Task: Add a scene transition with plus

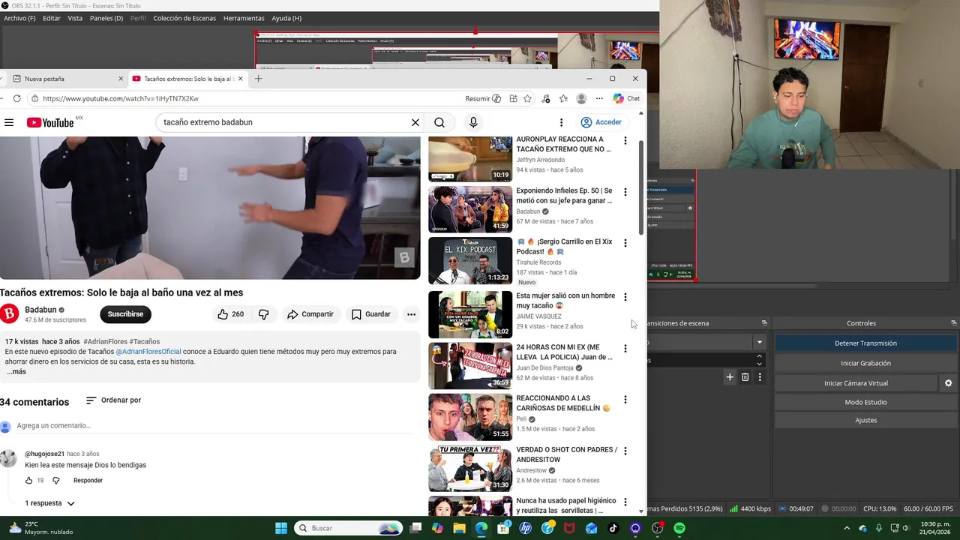Action: 729,377
